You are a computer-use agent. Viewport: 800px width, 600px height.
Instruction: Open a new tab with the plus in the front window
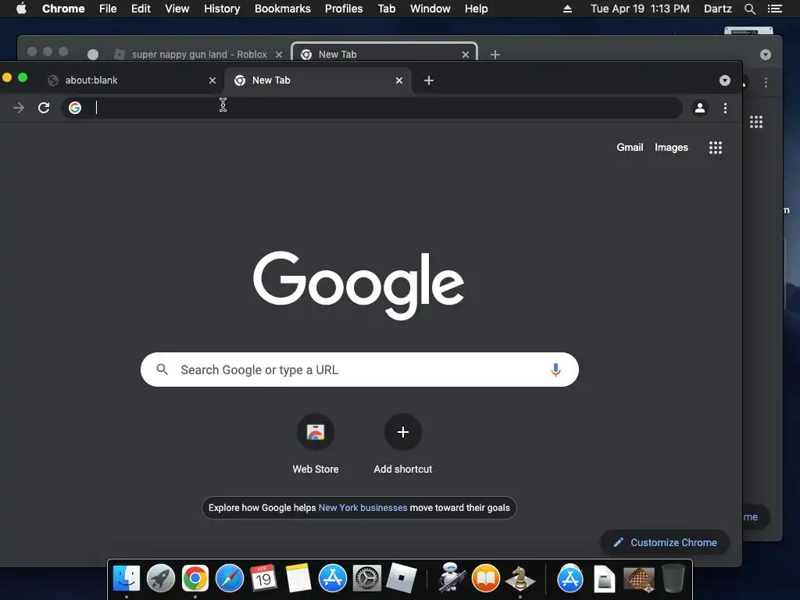click(x=429, y=80)
